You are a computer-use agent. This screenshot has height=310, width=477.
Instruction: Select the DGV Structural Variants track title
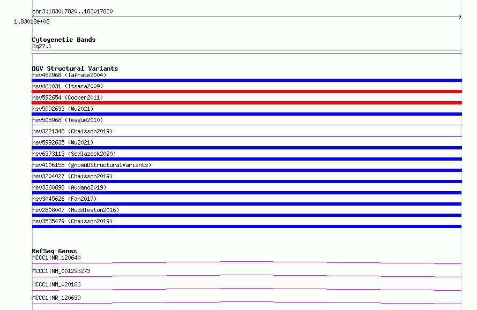[x=75, y=69]
